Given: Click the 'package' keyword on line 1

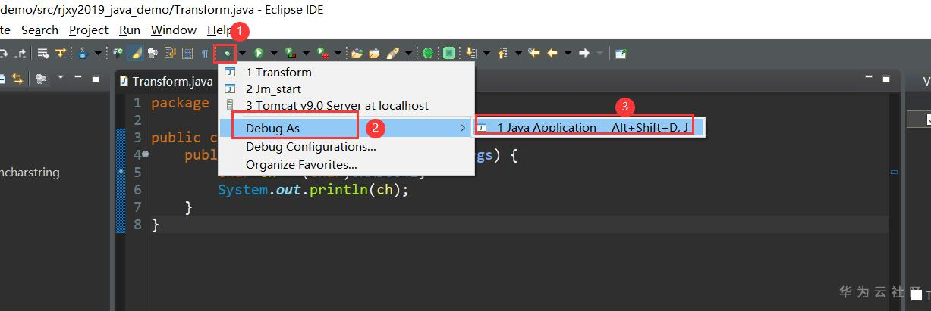Looking at the screenshot, I should pos(180,103).
